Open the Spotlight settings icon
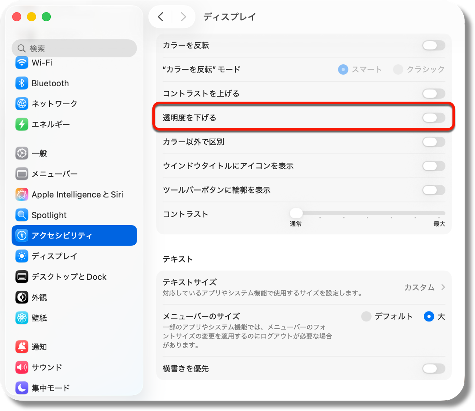This screenshot has width=475, height=411. click(22, 215)
